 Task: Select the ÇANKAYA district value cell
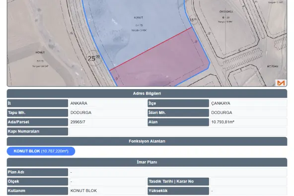(x=249, y=103)
